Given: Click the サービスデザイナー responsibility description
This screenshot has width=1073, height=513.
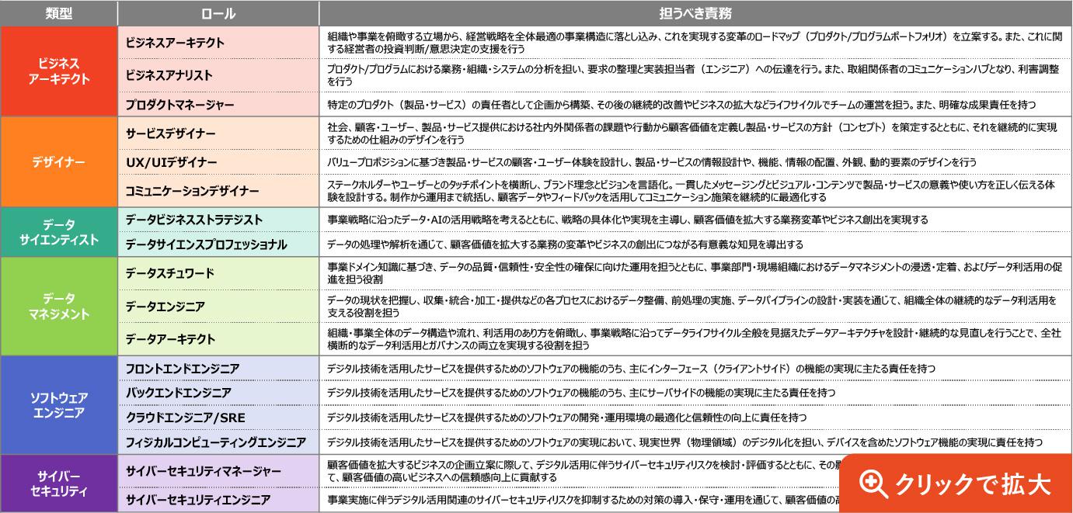Looking at the screenshot, I should 695,133.
